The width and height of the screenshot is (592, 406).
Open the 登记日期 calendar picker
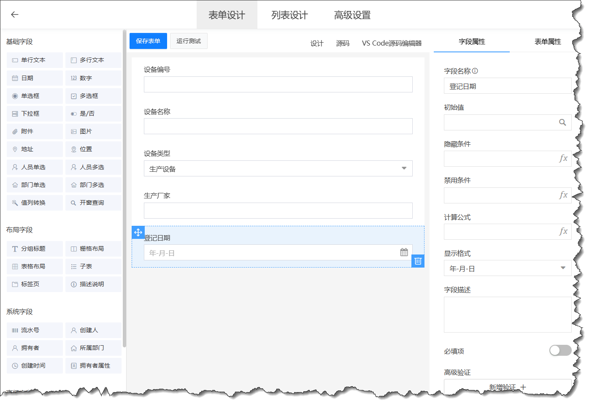click(x=404, y=252)
